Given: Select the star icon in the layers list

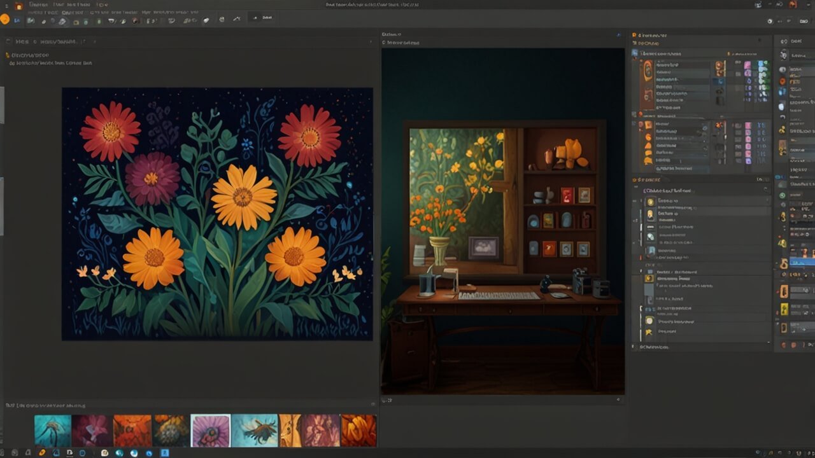Looking at the screenshot, I should pyautogui.click(x=649, y=333).
